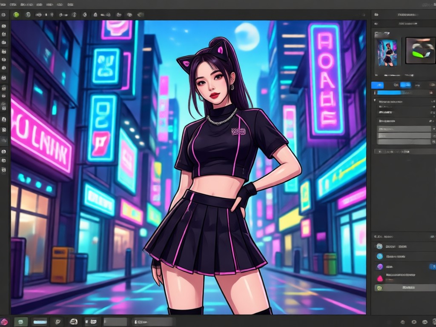
Task: Select the bright cyan circle icon in the panel list
Action: click(379, 256)
